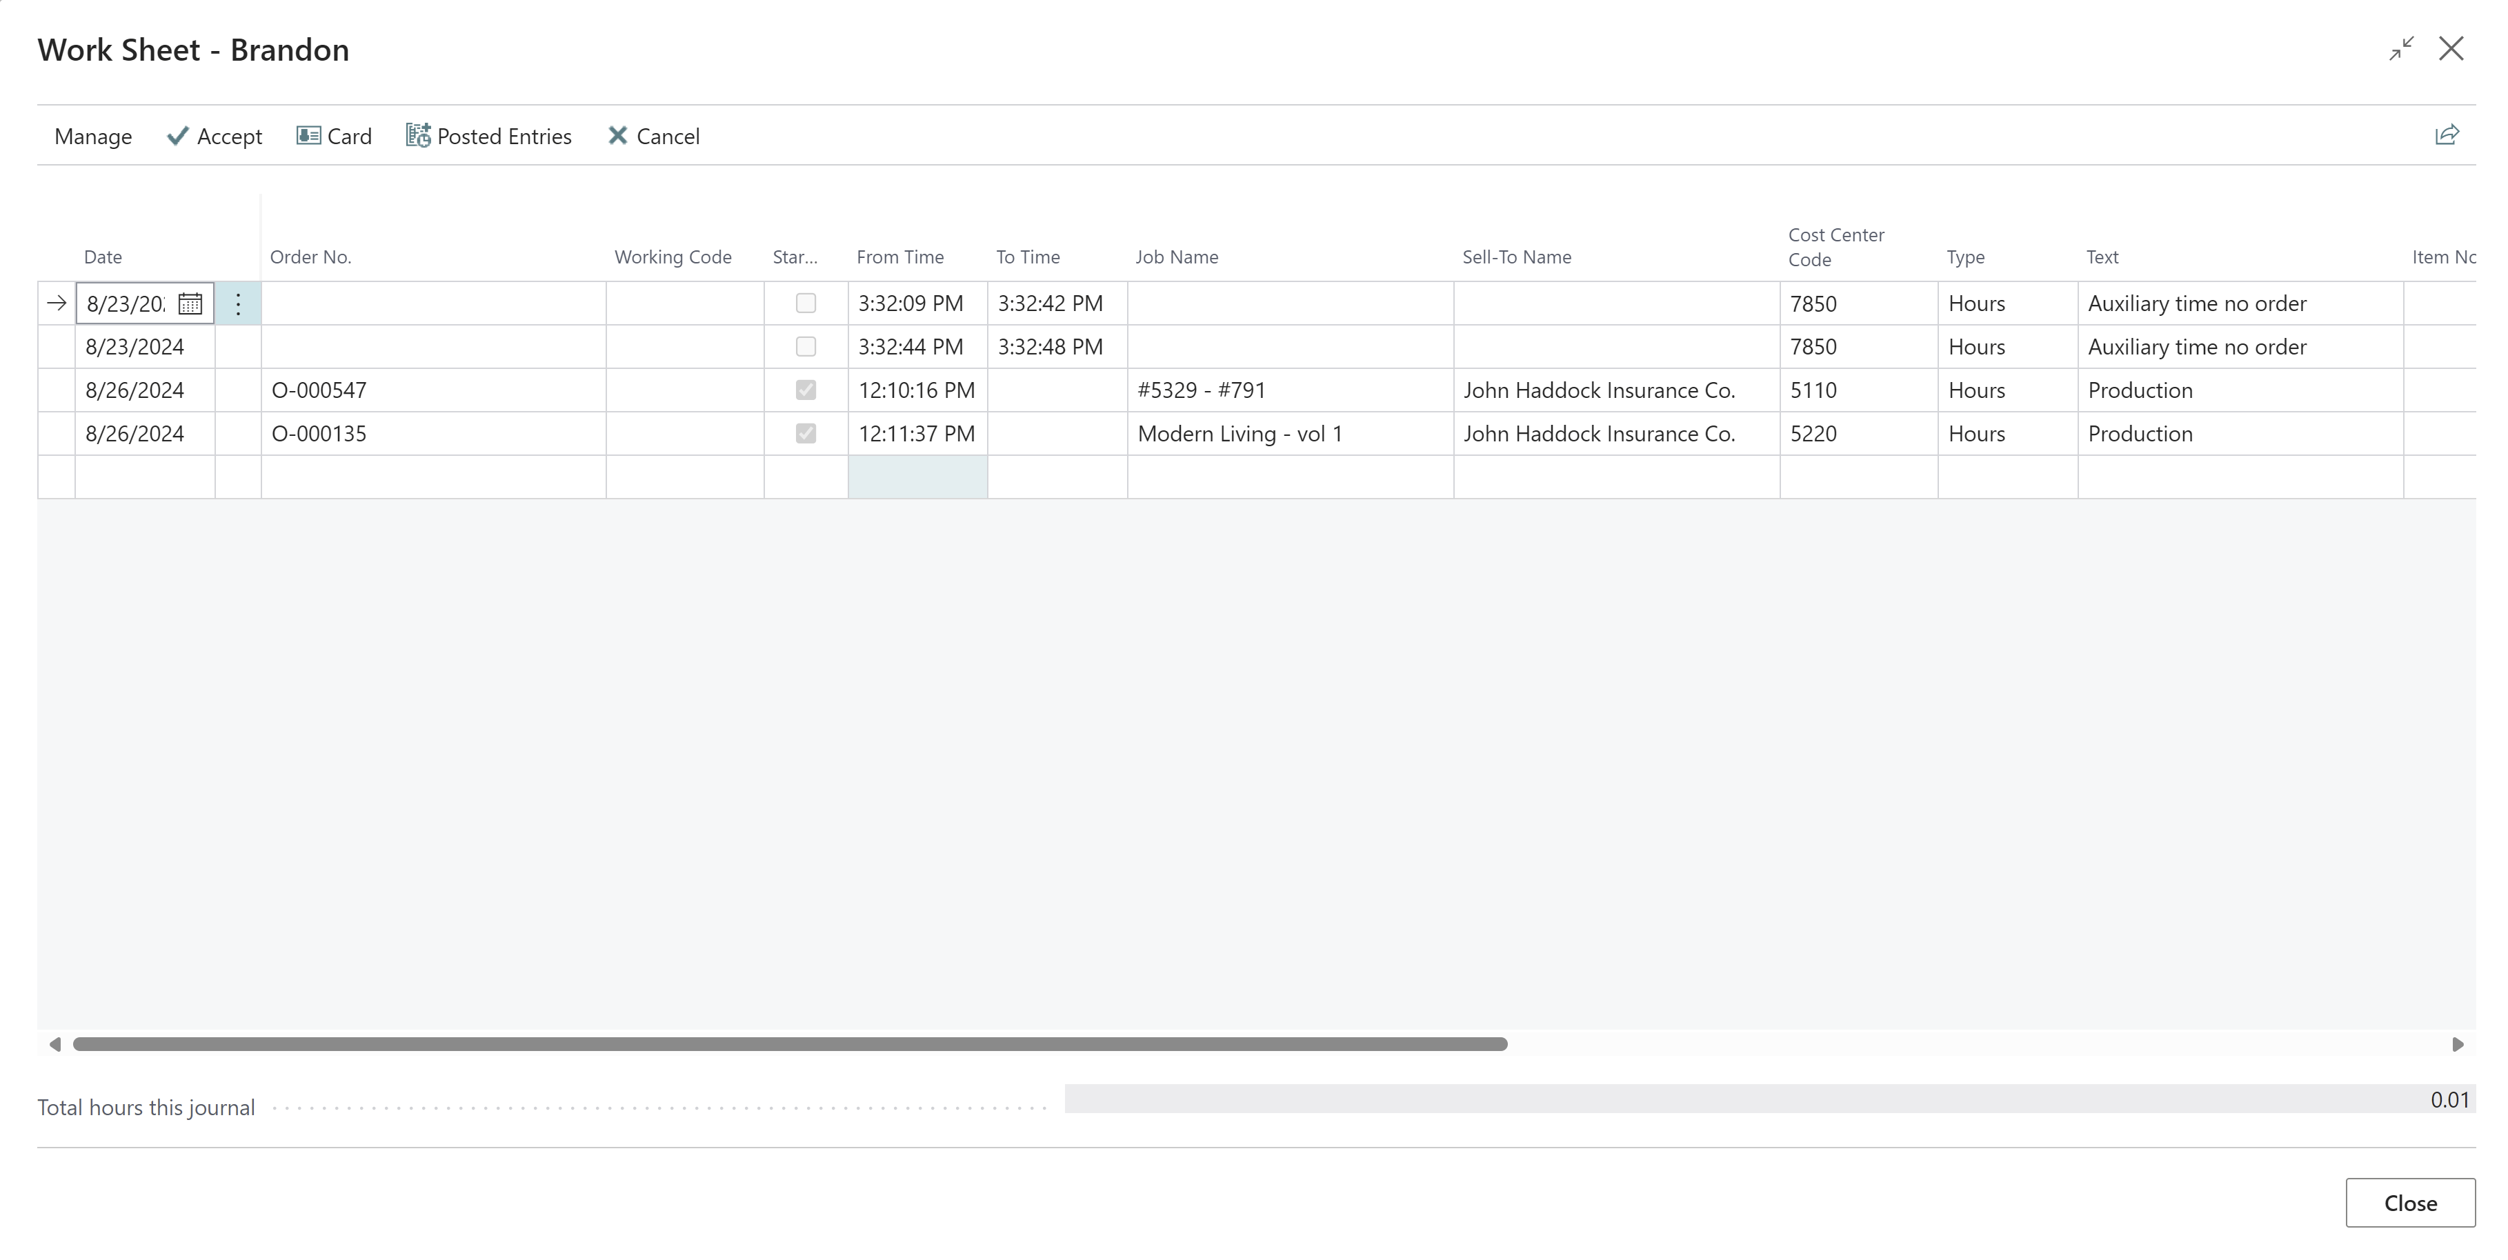Toggle Started checkbox for 3:32:09 PM row

805,303
